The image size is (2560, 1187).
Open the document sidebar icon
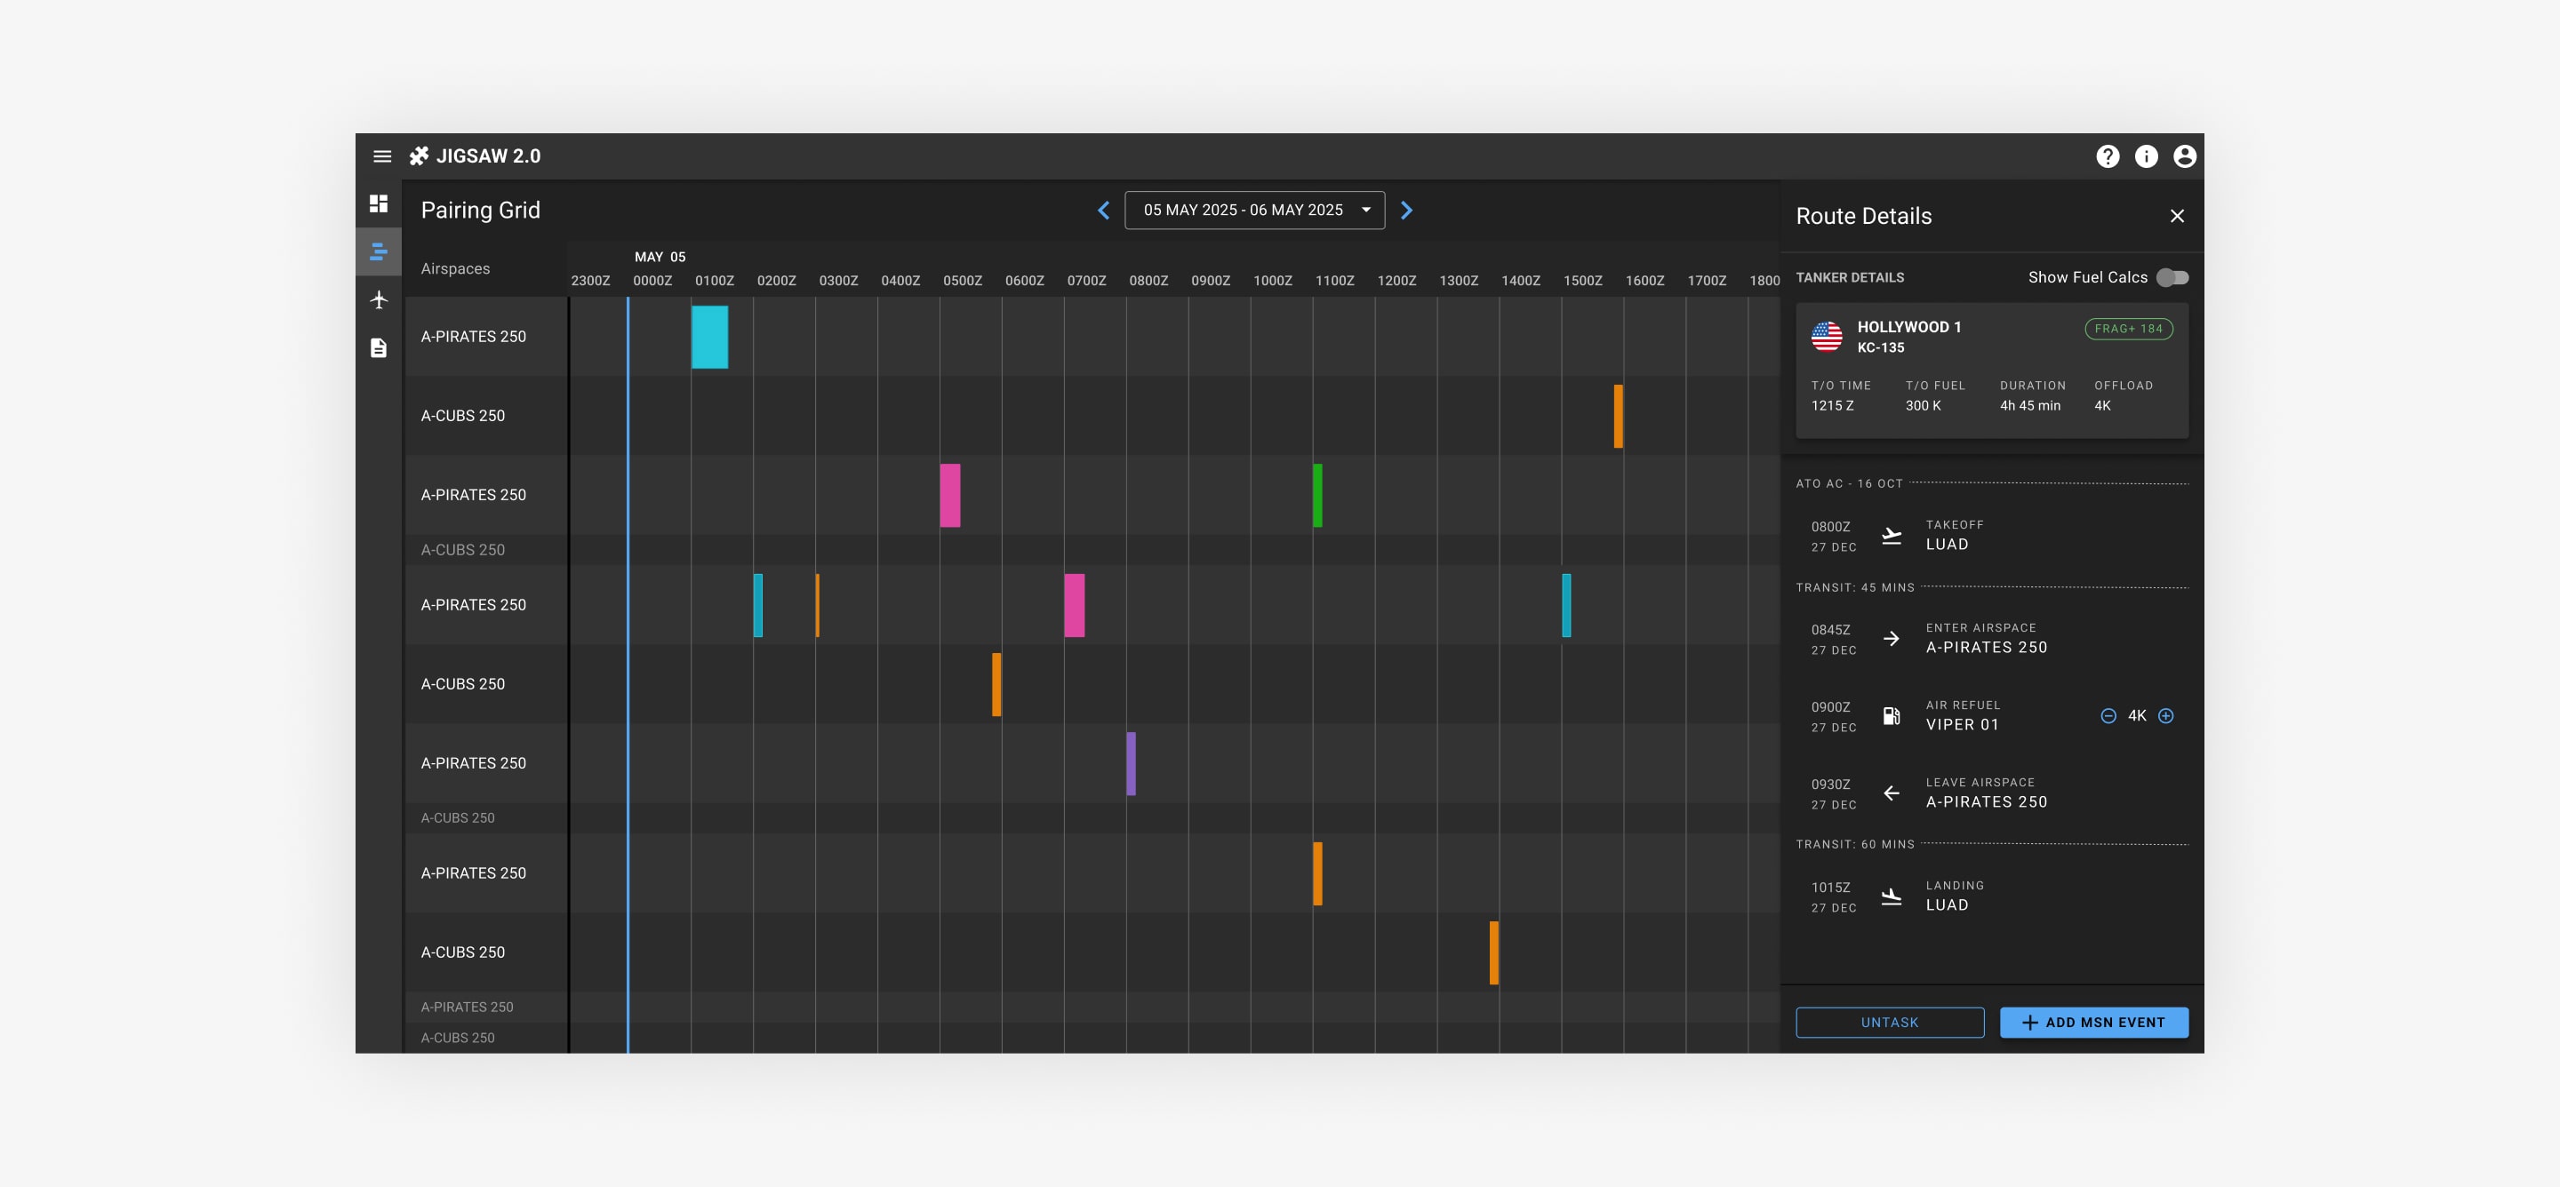(x=379, y=347)
